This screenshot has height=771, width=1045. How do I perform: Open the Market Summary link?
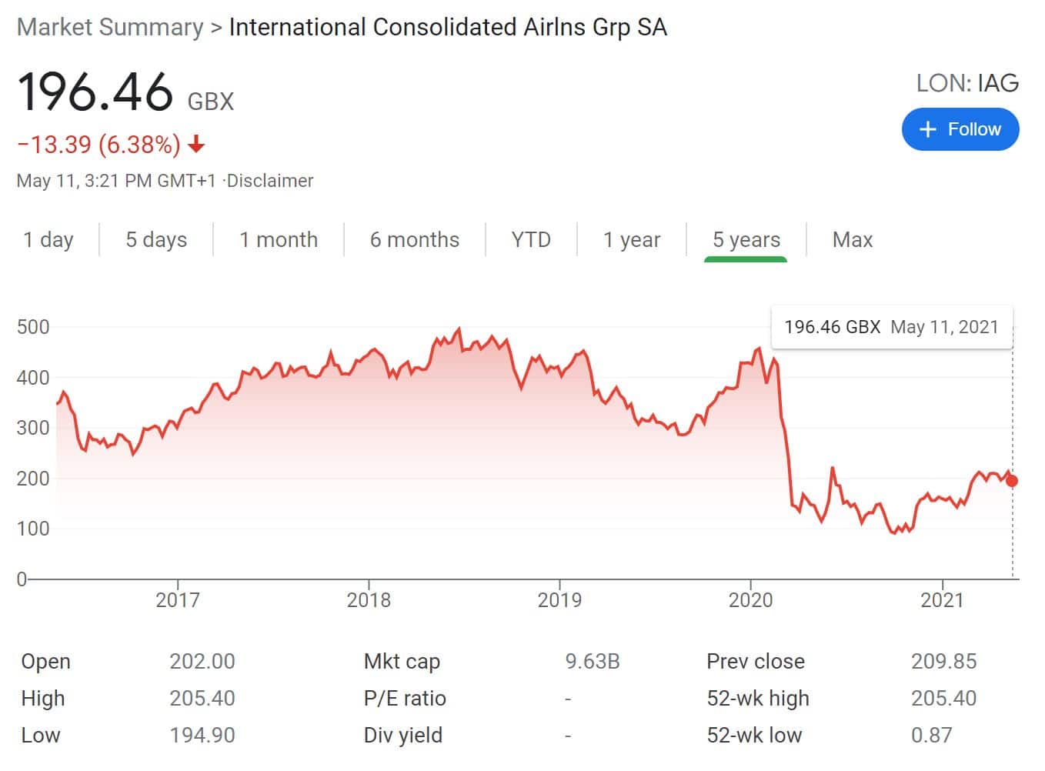(x=109, y=27)
